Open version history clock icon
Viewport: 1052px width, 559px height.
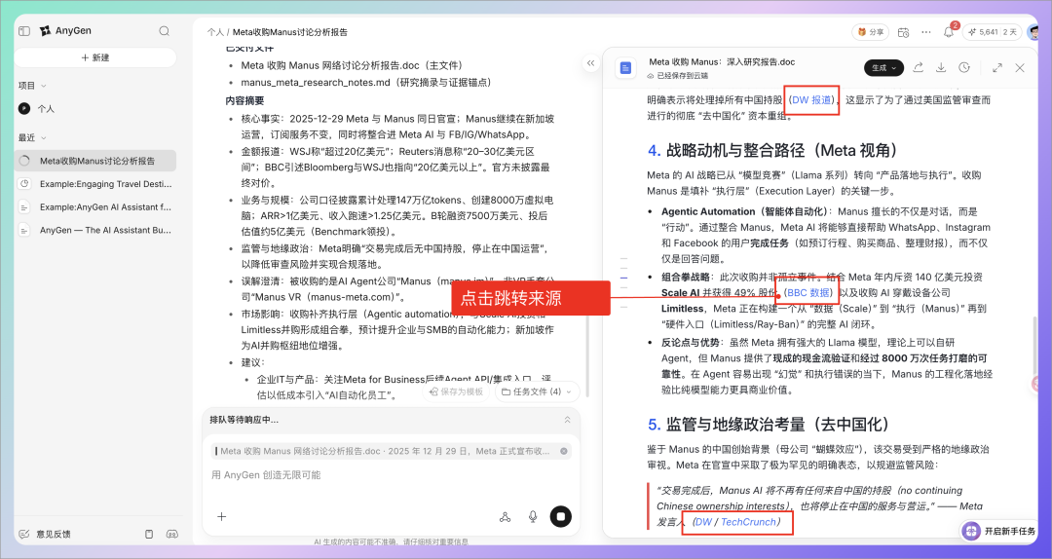pos(964,67)
